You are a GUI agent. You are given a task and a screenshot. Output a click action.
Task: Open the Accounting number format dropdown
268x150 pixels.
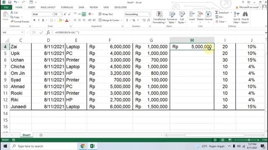[x=149, y=14]
